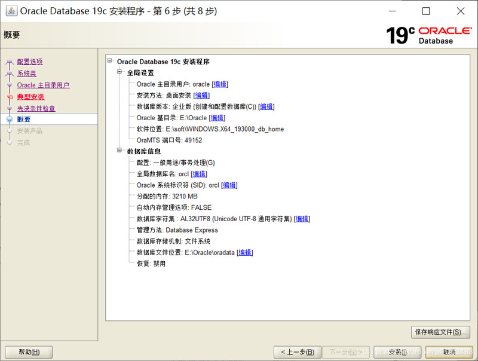
Task: Select the 软件位置 E:\soft row
Action: click(x=210, y=129)
